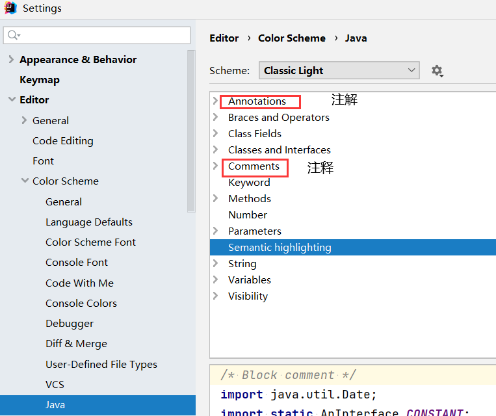Open the Scheme dropdown Classic Light
Viewport: 496px width, 416px height.
339,71
